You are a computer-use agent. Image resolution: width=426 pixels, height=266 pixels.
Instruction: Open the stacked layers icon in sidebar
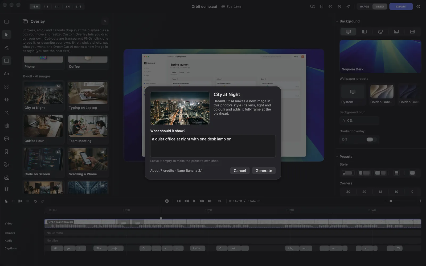coord(6,189)
